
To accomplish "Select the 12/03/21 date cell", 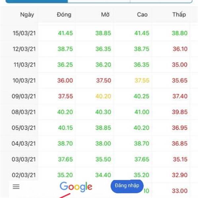I will (24, 49).
